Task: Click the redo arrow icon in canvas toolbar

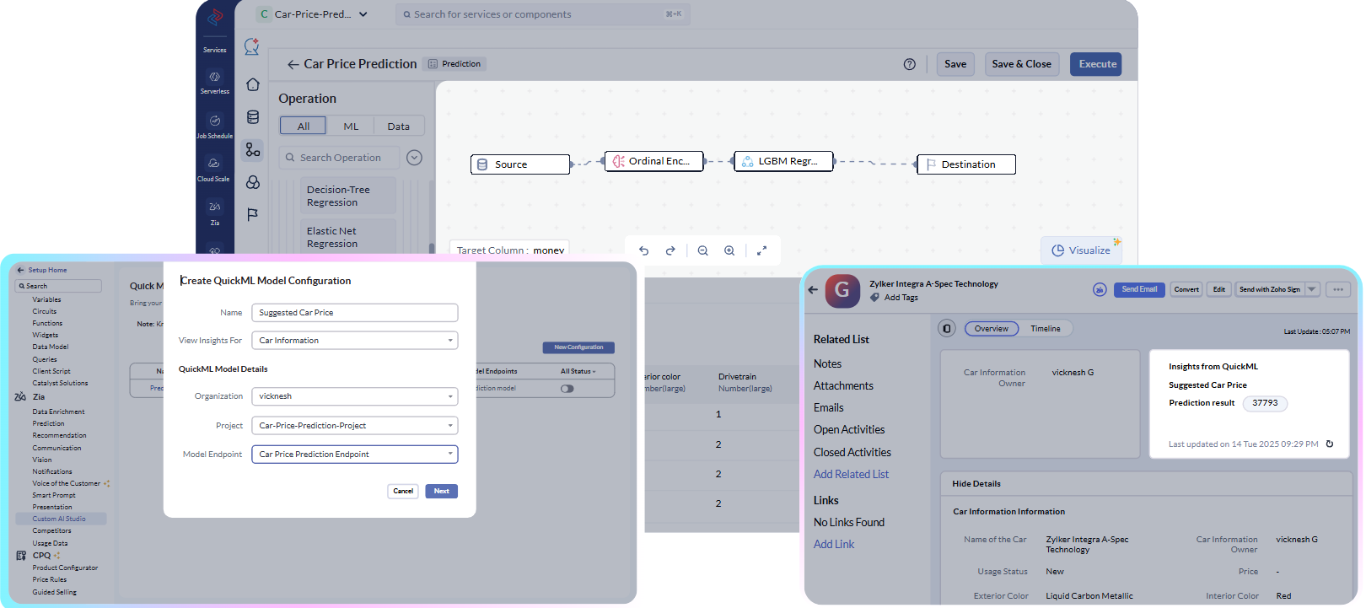Action: (x=670, y=250)
